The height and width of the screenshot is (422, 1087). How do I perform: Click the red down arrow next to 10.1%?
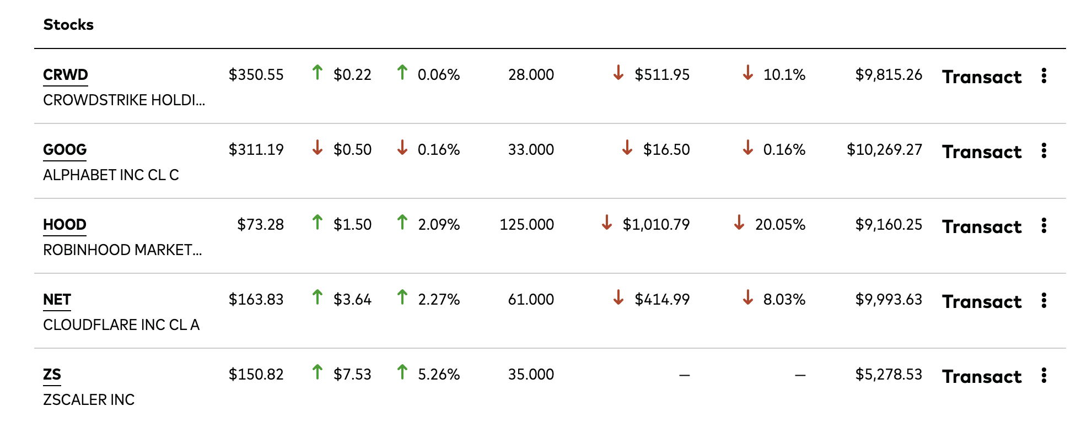(747, 72)
